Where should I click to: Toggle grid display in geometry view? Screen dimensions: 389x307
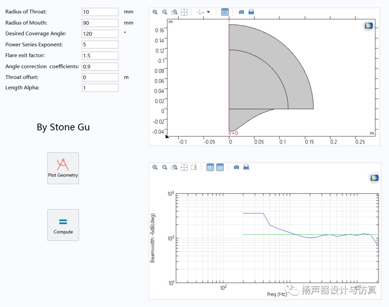coord(225,12)
